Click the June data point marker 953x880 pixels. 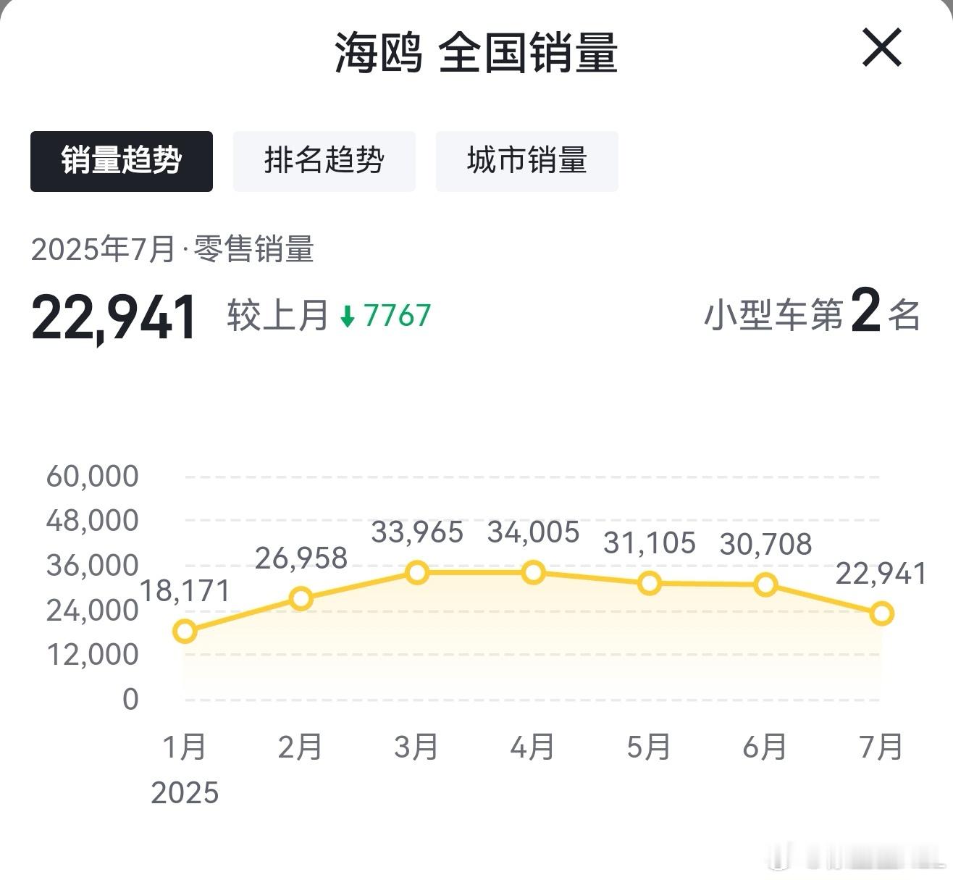(x=766, y=584)
